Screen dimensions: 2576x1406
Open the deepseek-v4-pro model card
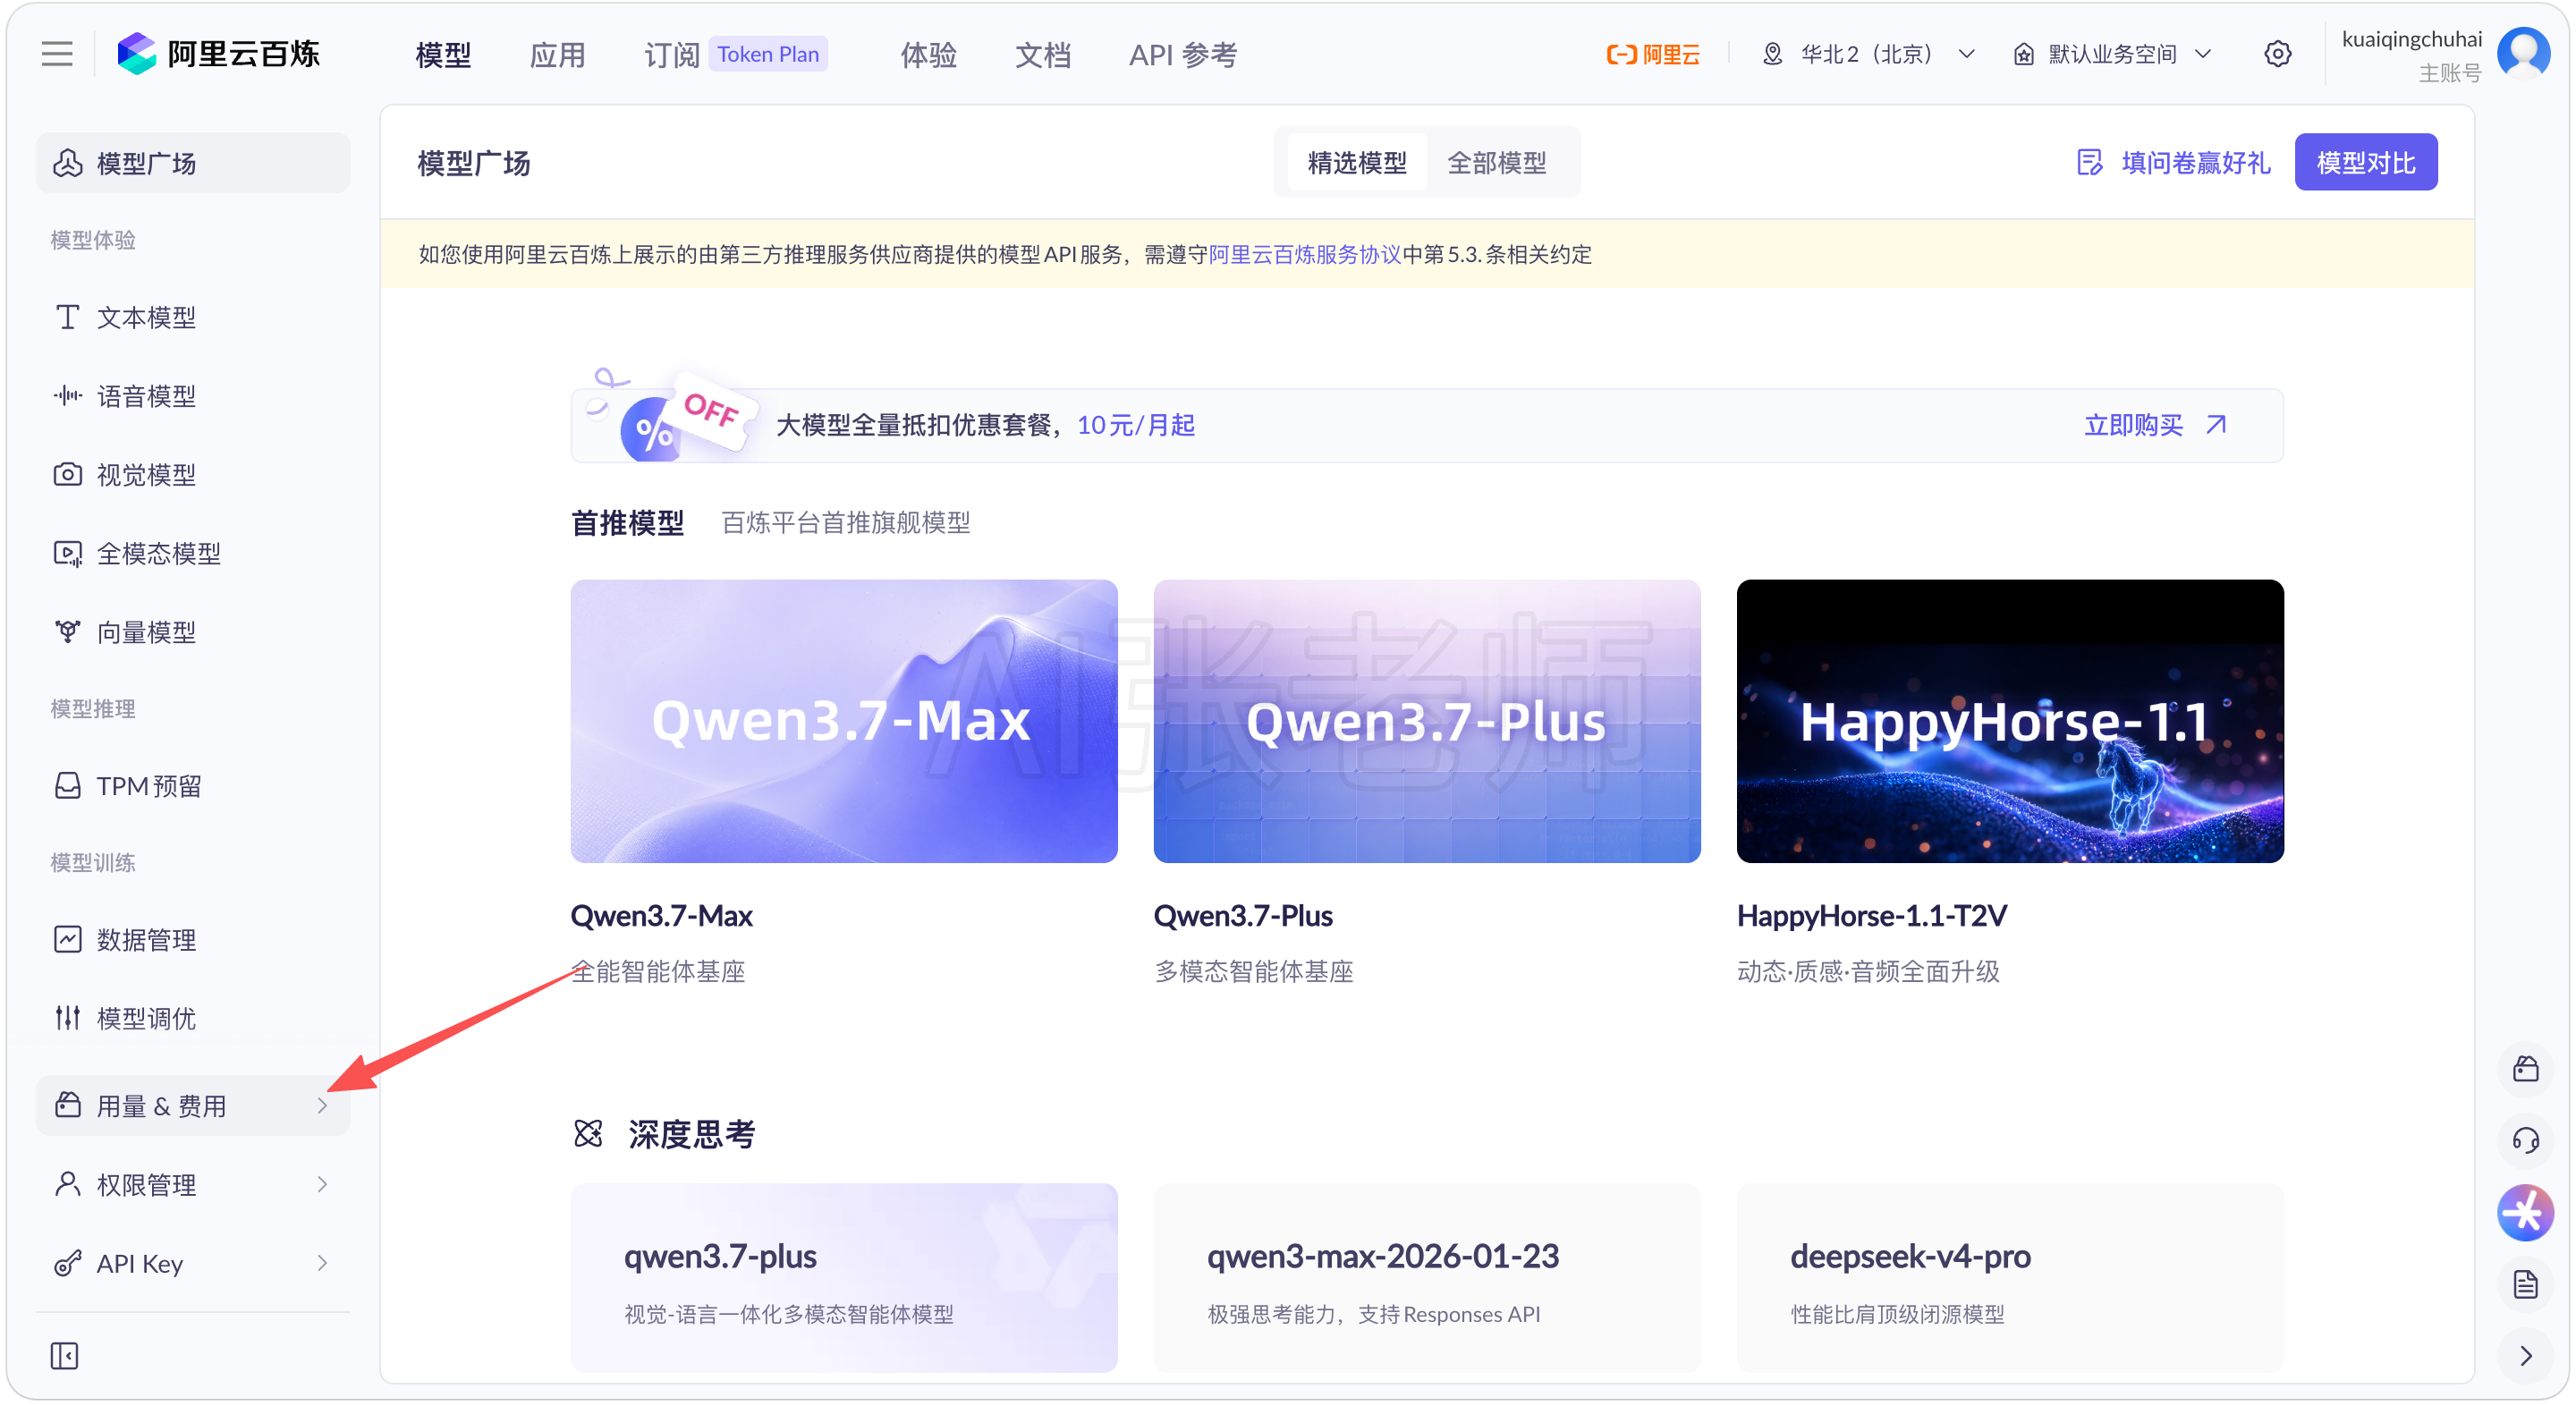tap(2010, 1278)
